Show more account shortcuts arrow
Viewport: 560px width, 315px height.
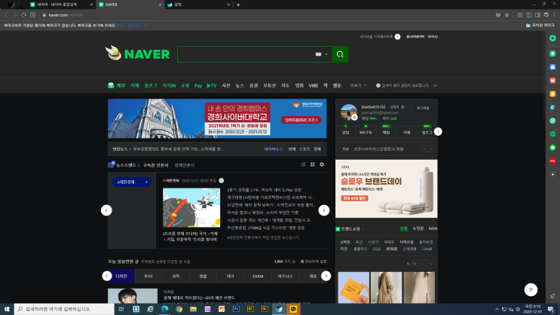pos(438,131)
